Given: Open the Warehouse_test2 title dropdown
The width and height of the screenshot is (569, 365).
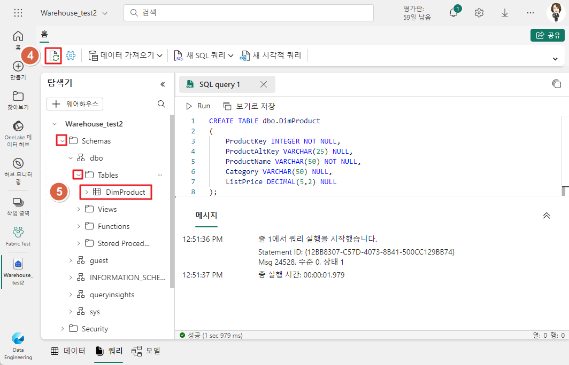Looking at the screenshot, I should (x=74, y=13).
